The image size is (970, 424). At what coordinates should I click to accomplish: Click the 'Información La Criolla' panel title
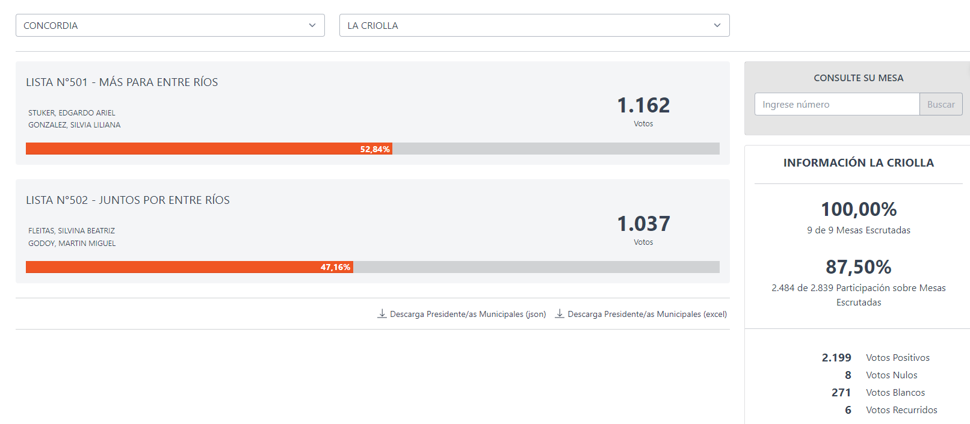tap(858, 163)
